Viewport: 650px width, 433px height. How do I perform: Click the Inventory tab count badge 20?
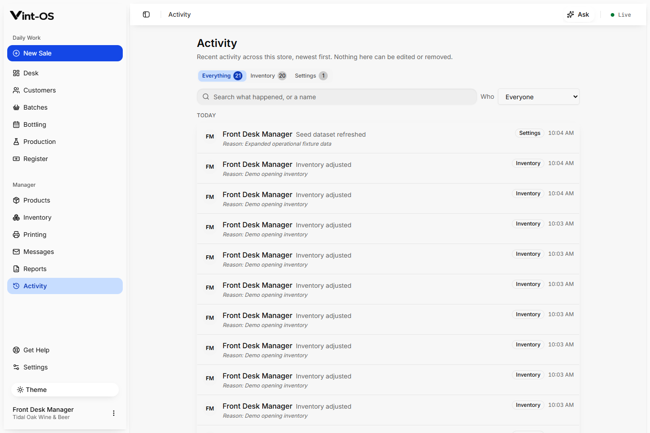[282, 76]
